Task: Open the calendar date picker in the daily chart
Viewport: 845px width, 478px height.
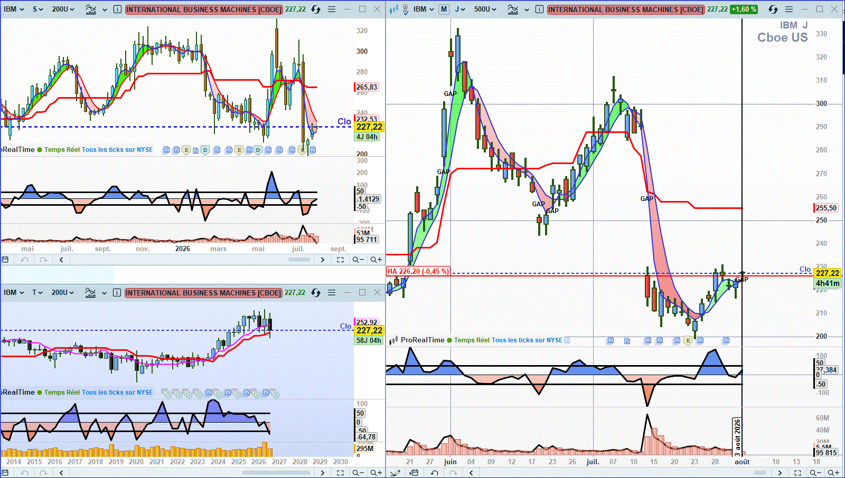Action: pyautogui.click(x=415, y=473)
